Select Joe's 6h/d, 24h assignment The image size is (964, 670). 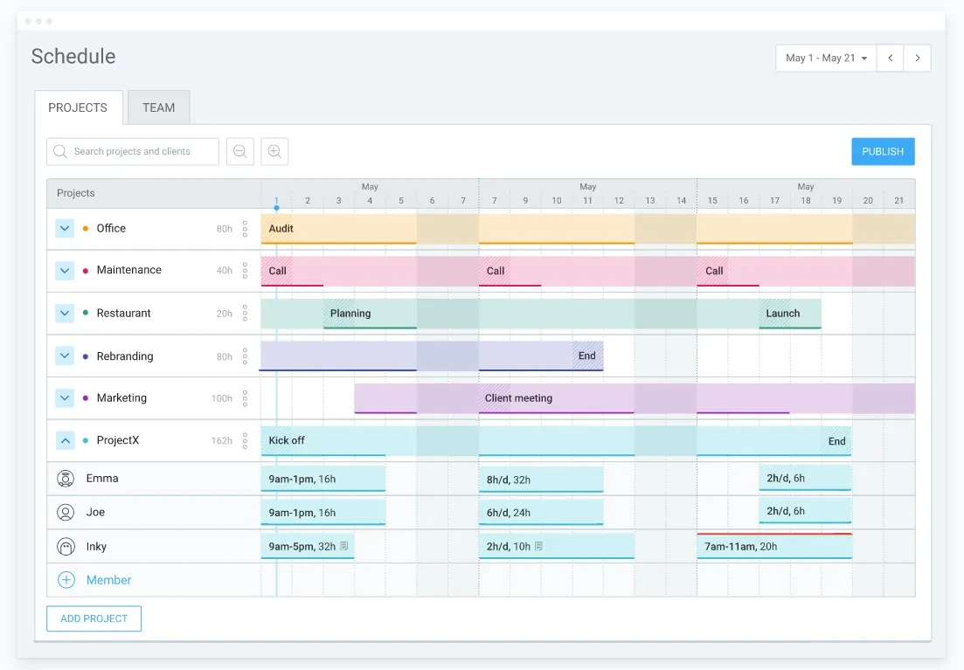click(541, 513)
